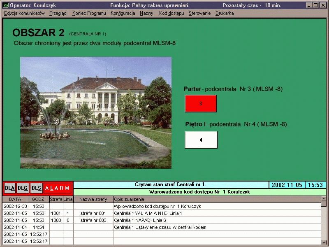
Task: Open the Kod dostępu menu
Action: click(171, 13)
